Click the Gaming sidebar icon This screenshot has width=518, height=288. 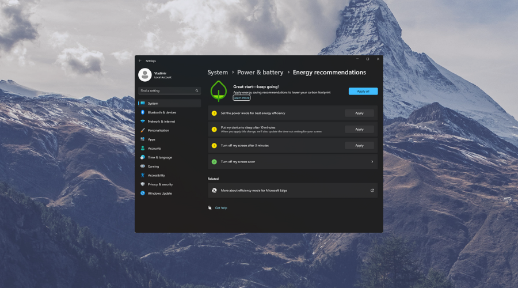click(x=142, y=166)
